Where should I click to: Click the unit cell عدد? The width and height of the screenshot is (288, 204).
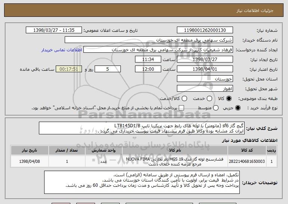pos(104,161)
